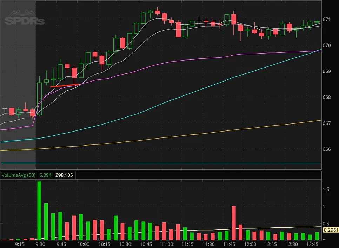Click the 666 price axis label
Screen dimensions: 339x248
pyautogui.click(x=326, y=149)
